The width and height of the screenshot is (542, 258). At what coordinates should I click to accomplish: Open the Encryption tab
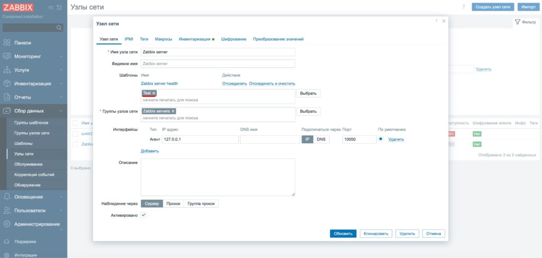[233, 39]
